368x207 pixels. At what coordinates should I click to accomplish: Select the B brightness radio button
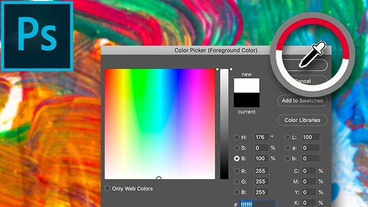(237, 159)
